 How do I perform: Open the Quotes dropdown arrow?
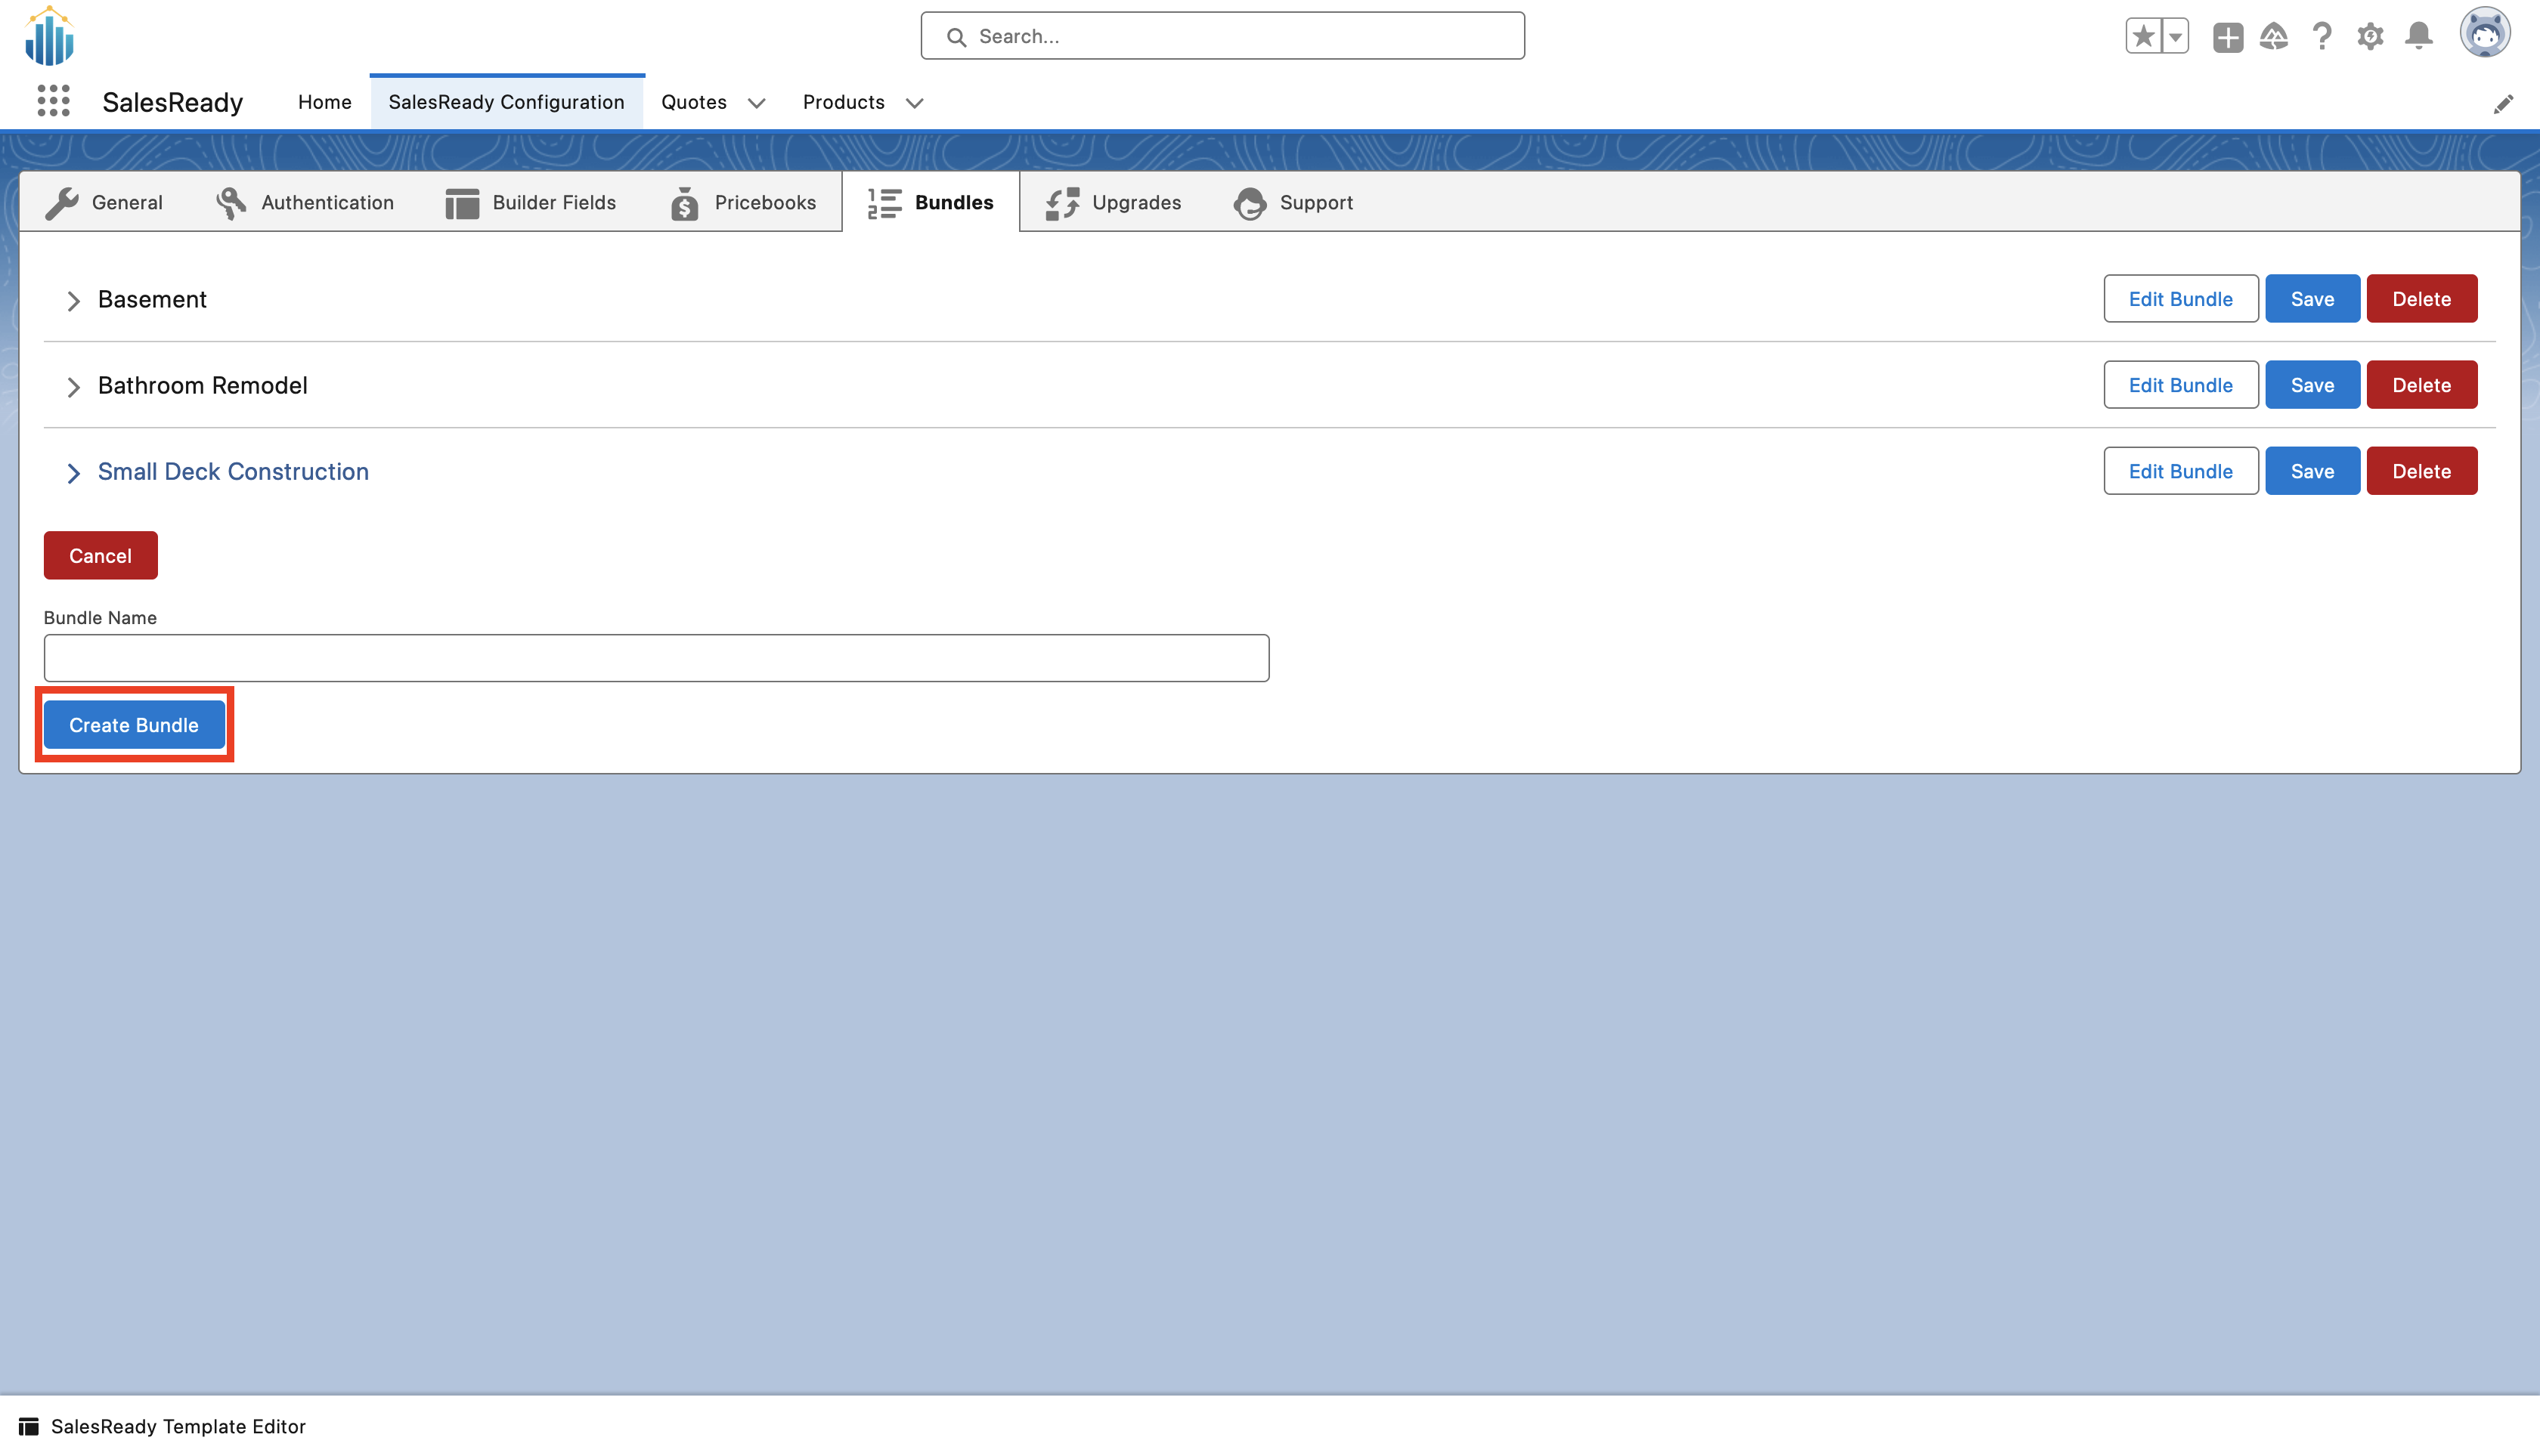(x=757, y=103)
